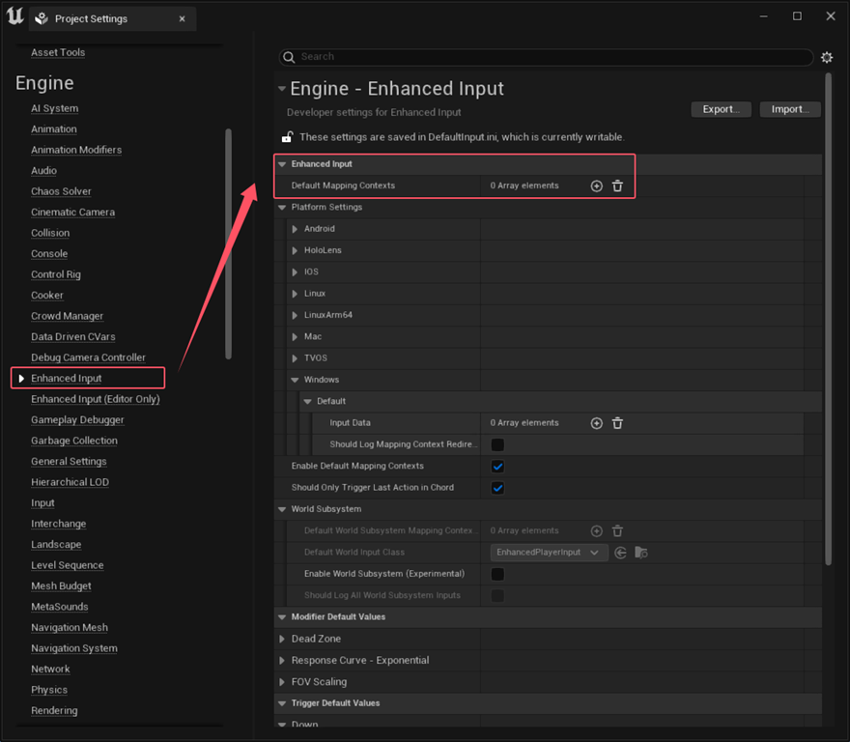Open the settings gear beside the search bar
Image resolution: width=850 pixels, height=742 pixels.
click(x=826, y=58)
